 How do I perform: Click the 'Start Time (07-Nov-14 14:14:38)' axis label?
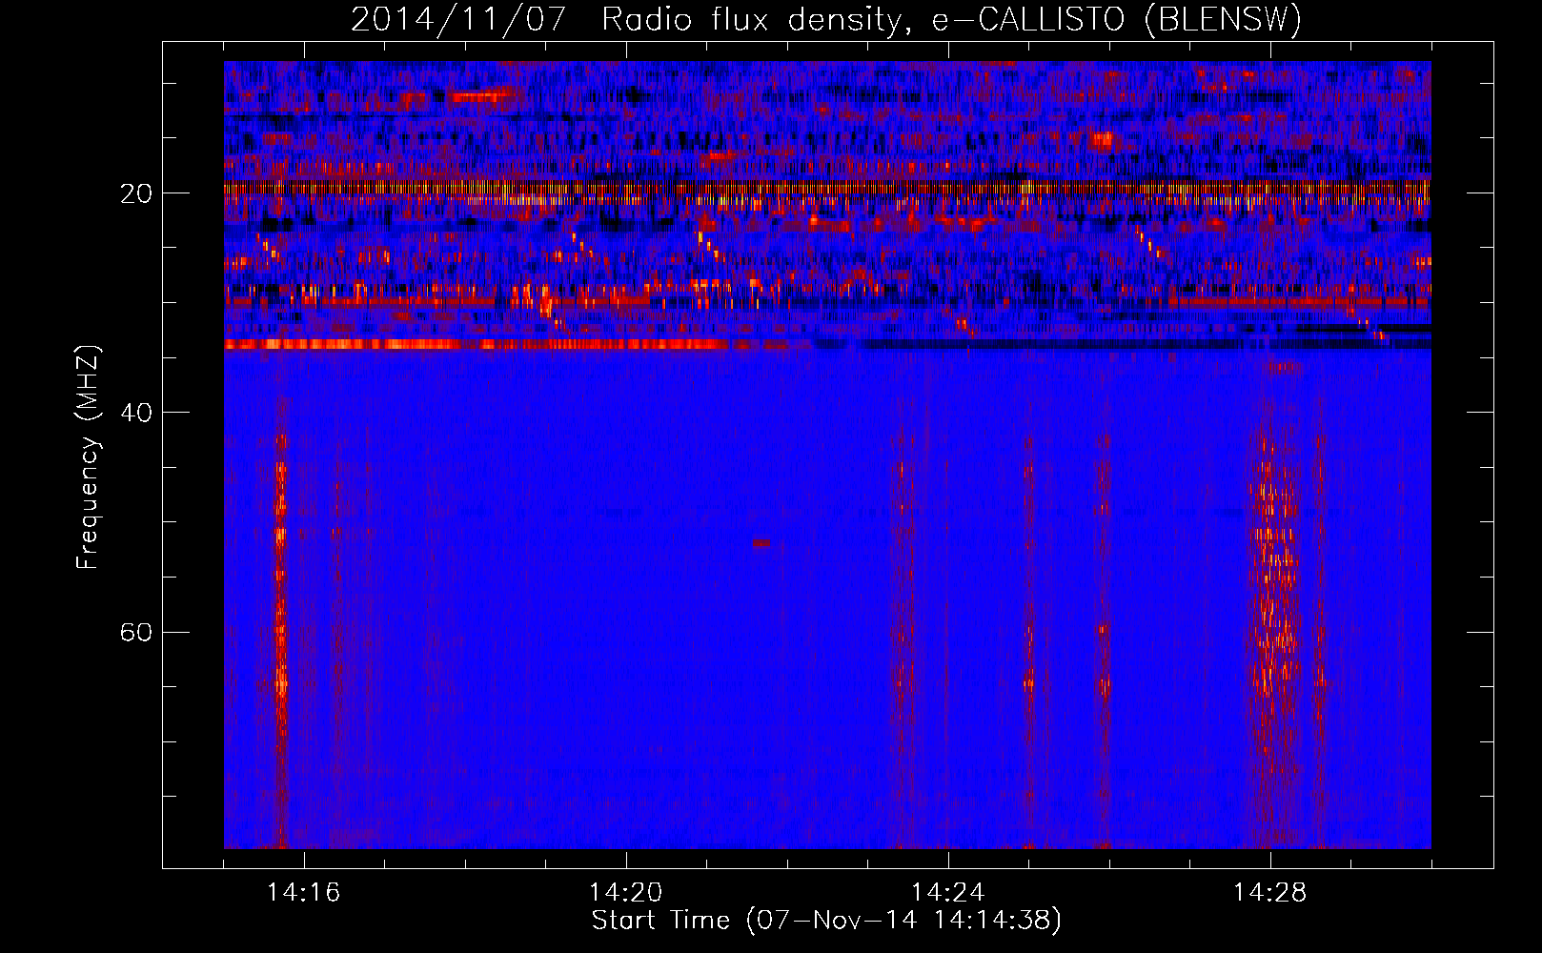click(x=826, y=921)
